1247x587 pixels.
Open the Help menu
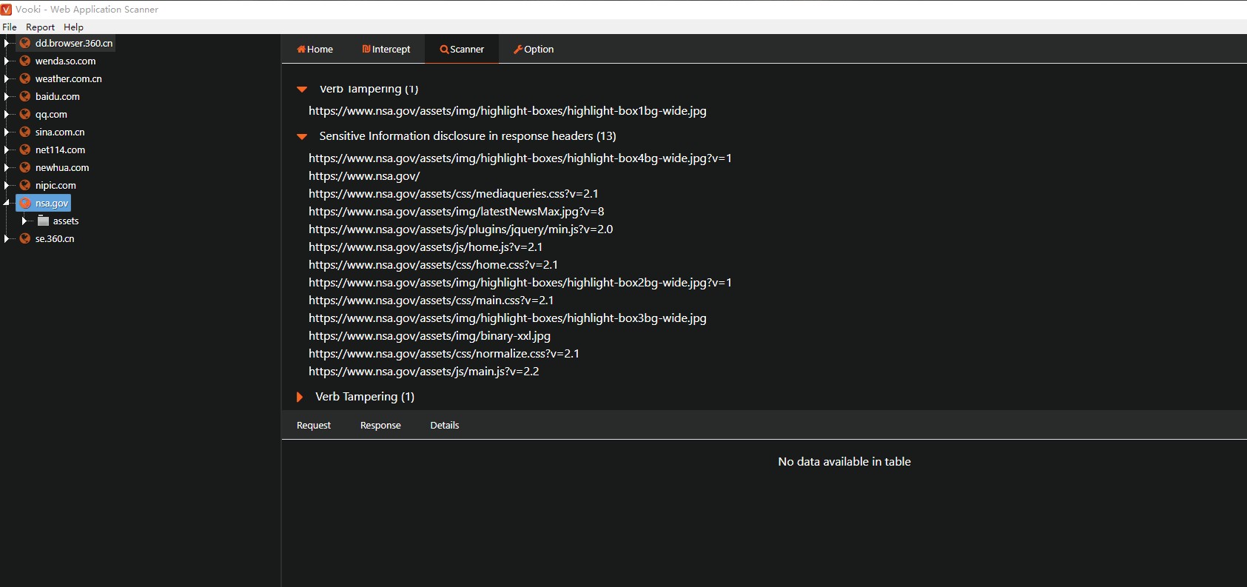click(73, 27)
